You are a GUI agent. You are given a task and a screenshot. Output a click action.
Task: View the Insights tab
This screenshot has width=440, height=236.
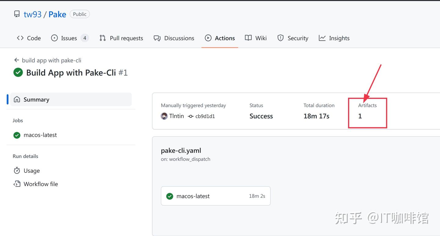[x=334, y=38]
